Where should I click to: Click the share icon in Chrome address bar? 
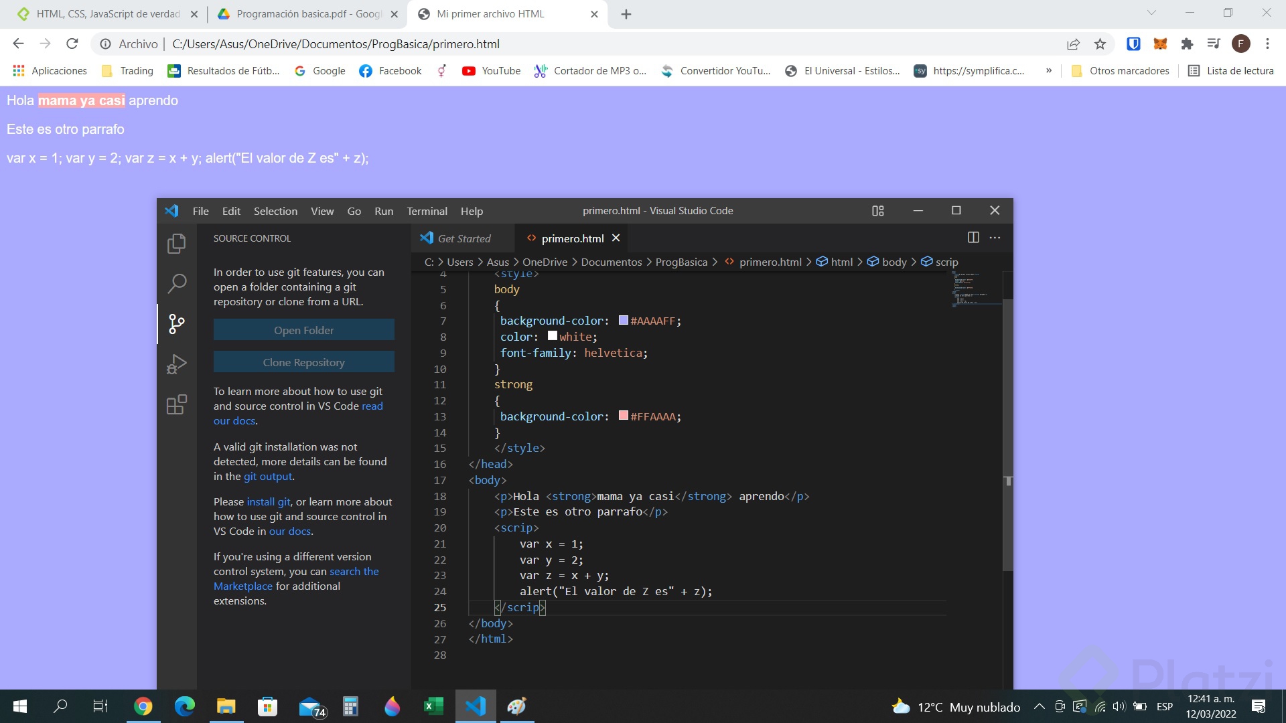point(1073,44)
